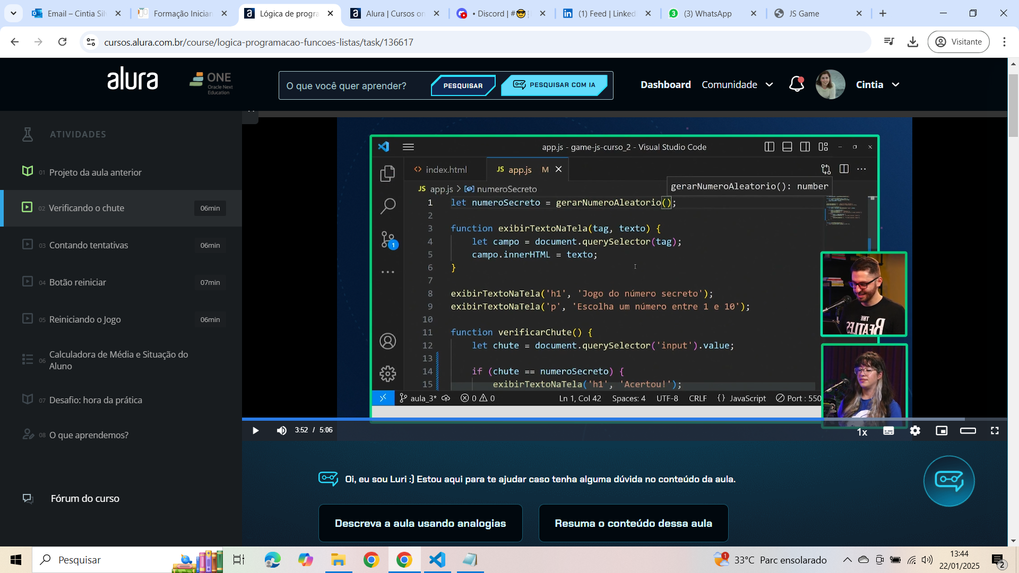Click 'PESQUISAR COM IA' button
Screen dimensions: 1019x573
554,85
